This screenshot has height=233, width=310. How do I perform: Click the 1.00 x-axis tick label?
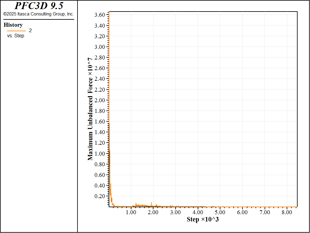pos(131,212)
